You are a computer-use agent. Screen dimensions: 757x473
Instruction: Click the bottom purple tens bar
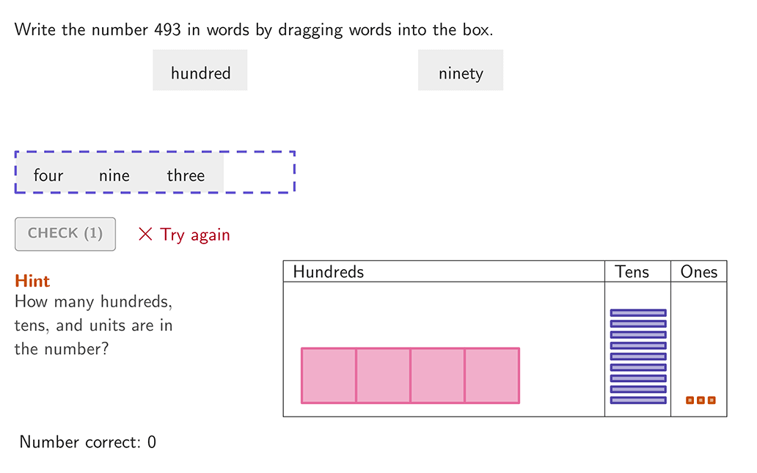pos(638,400)
